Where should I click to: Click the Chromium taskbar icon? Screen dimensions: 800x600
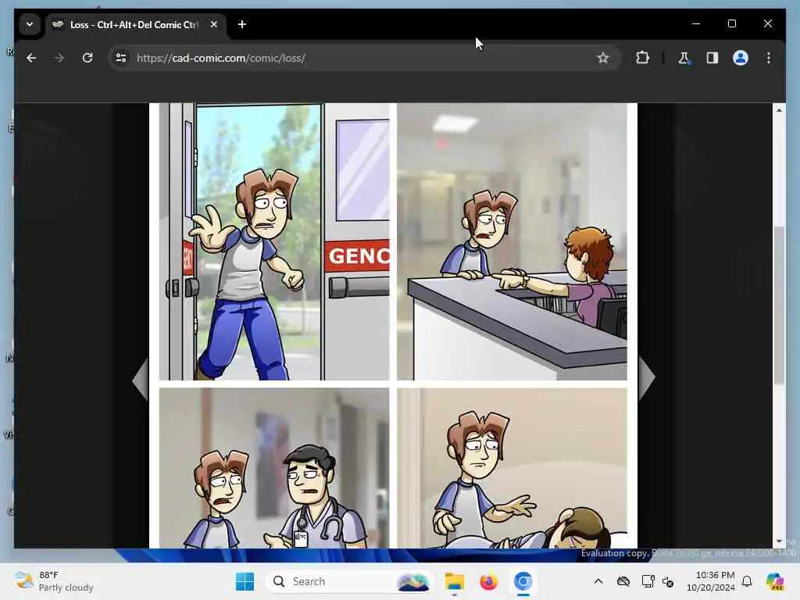[x=523, y=581]
